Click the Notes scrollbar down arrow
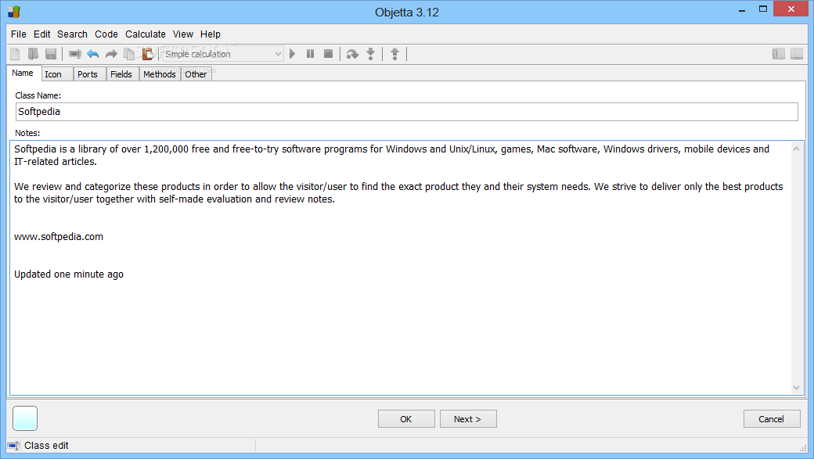 click(796, 387)
